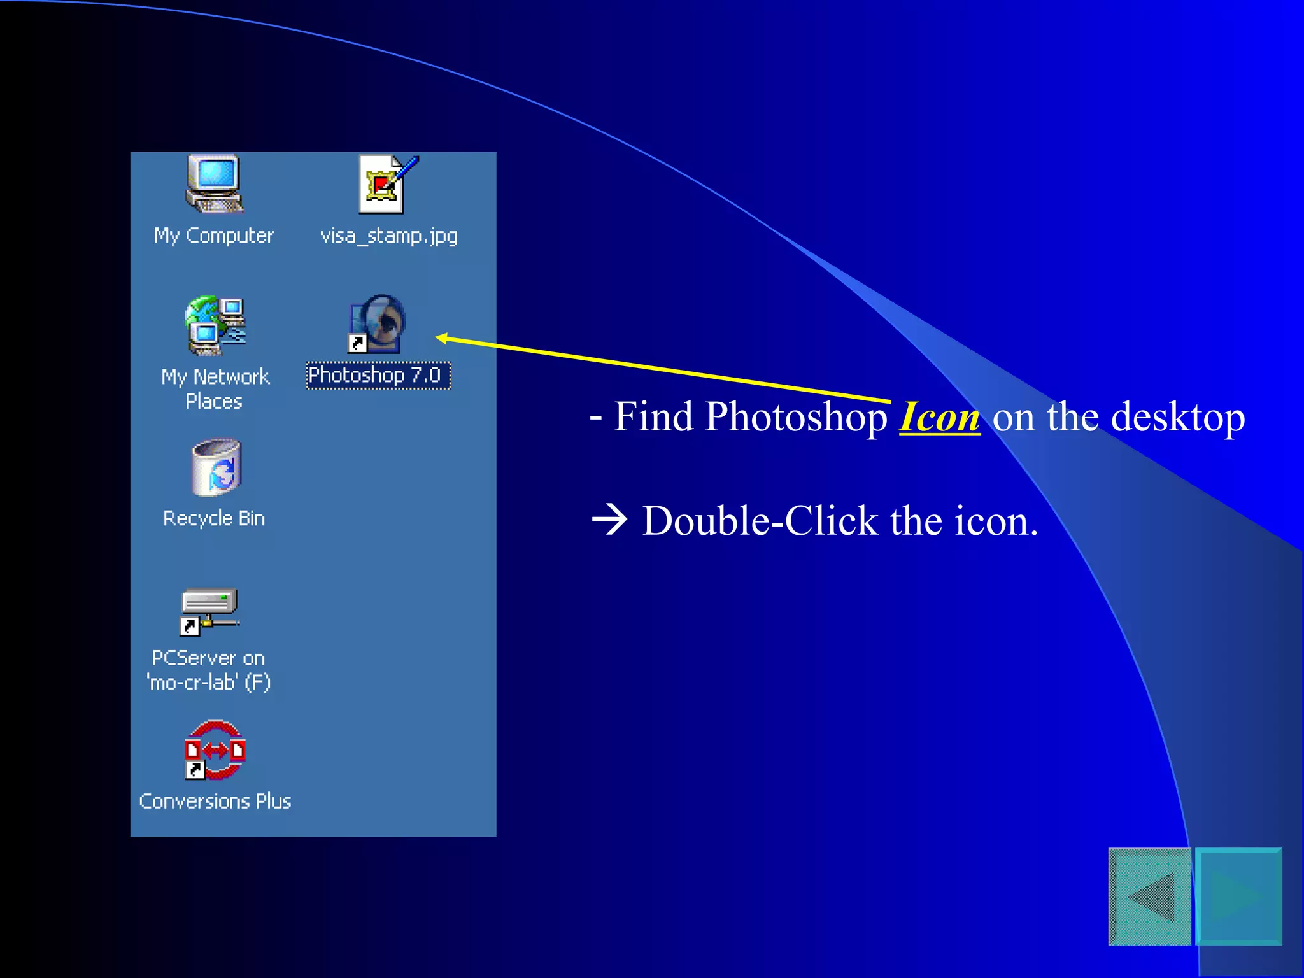Click the "visa_stamp.jpg" file name label
1304x978 pixels.
tap(388, 236)
